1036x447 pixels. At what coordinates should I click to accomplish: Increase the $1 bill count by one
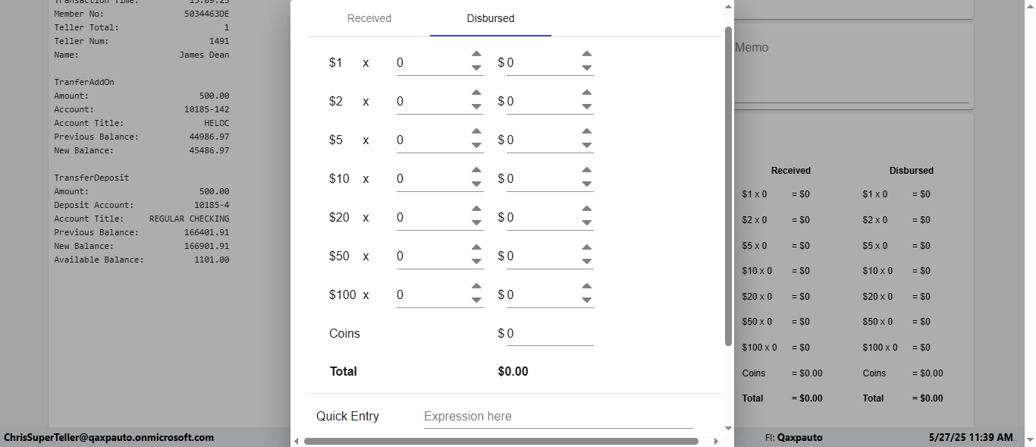(476, 54)
